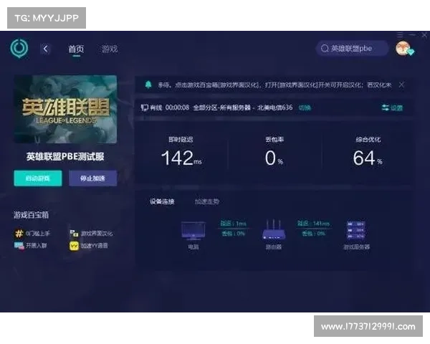This screenshot has width=430, height=344.
Task: Click the notification bell icon
Action: coord(148,85)
